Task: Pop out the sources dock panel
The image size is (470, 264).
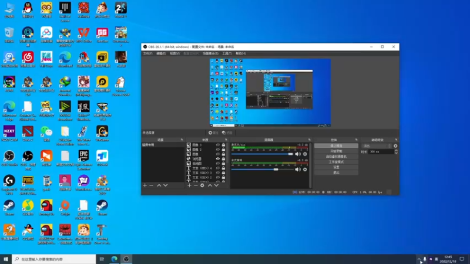Action: pos(226,140)
